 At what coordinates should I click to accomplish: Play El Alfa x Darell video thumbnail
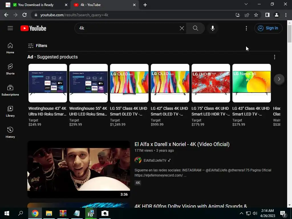79,169
